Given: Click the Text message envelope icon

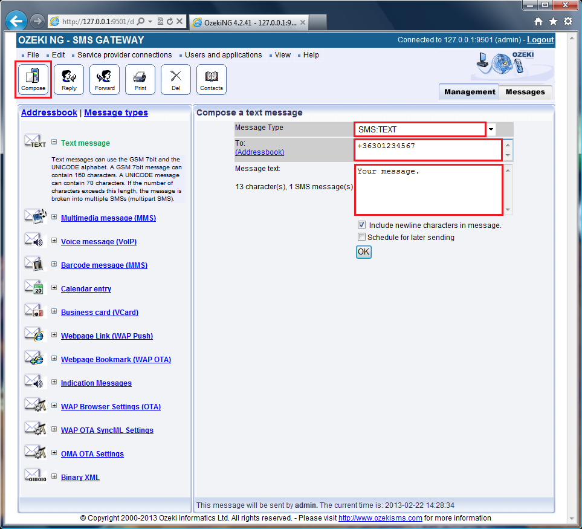Looking at the screenshot, I should pyautogui.click(x=35, y=141).
